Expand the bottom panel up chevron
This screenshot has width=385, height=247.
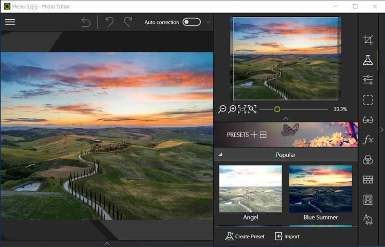tap(107, 244)
